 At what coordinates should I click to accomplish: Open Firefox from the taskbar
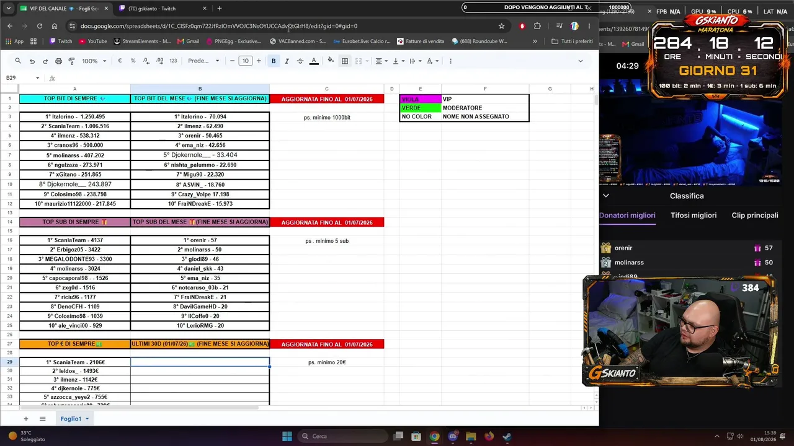tap(489, 436)
